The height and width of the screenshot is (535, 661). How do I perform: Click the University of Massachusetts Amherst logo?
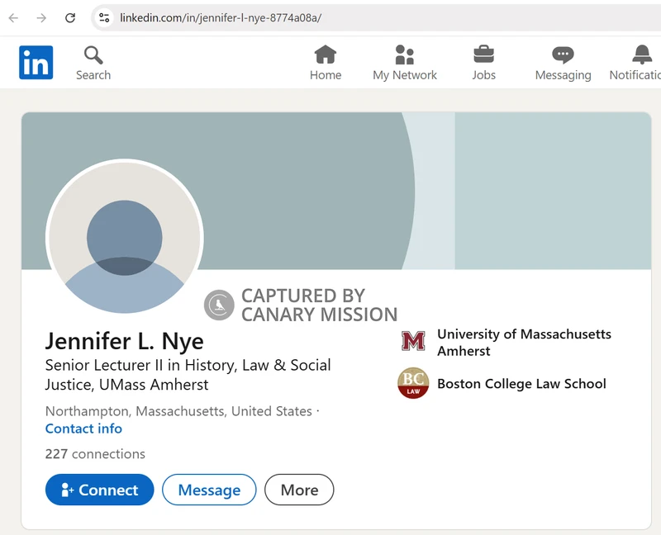(413, 342)
